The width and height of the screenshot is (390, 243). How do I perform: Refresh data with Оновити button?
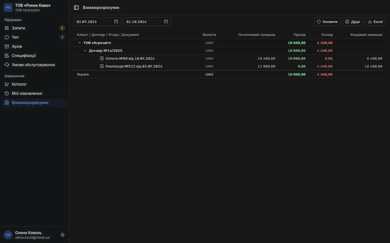(327, 22)
